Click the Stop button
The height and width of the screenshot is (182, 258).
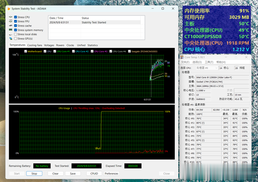(34, 174)
